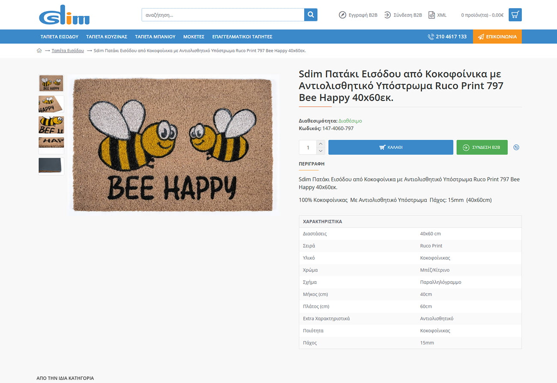Image resolution: width=557 pixels, height=383 pixels.
Task: Open ΤΑΠΕΤΑ ΜΠΑΝΙΟΥ menu
Action: pyautogui.click(x=155, y=37)
